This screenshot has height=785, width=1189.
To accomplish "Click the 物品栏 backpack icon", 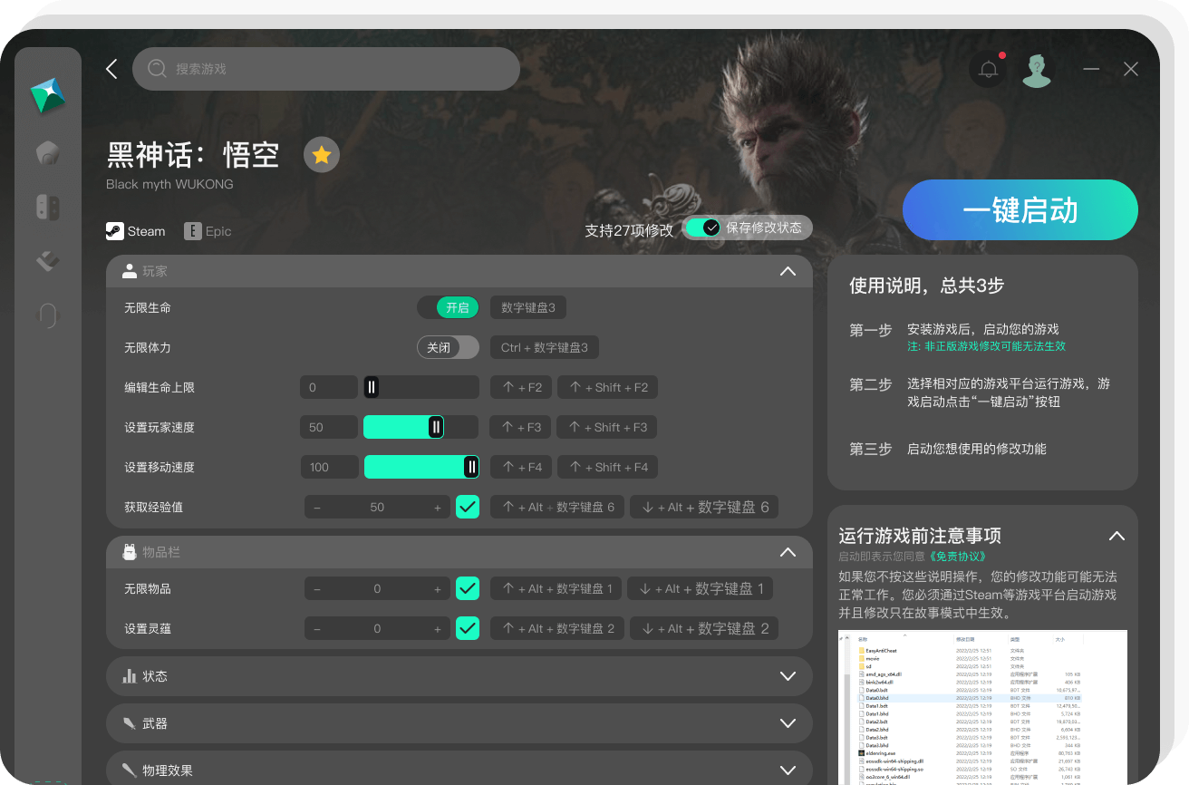I will pyautogui.click(x=129, y=552).
